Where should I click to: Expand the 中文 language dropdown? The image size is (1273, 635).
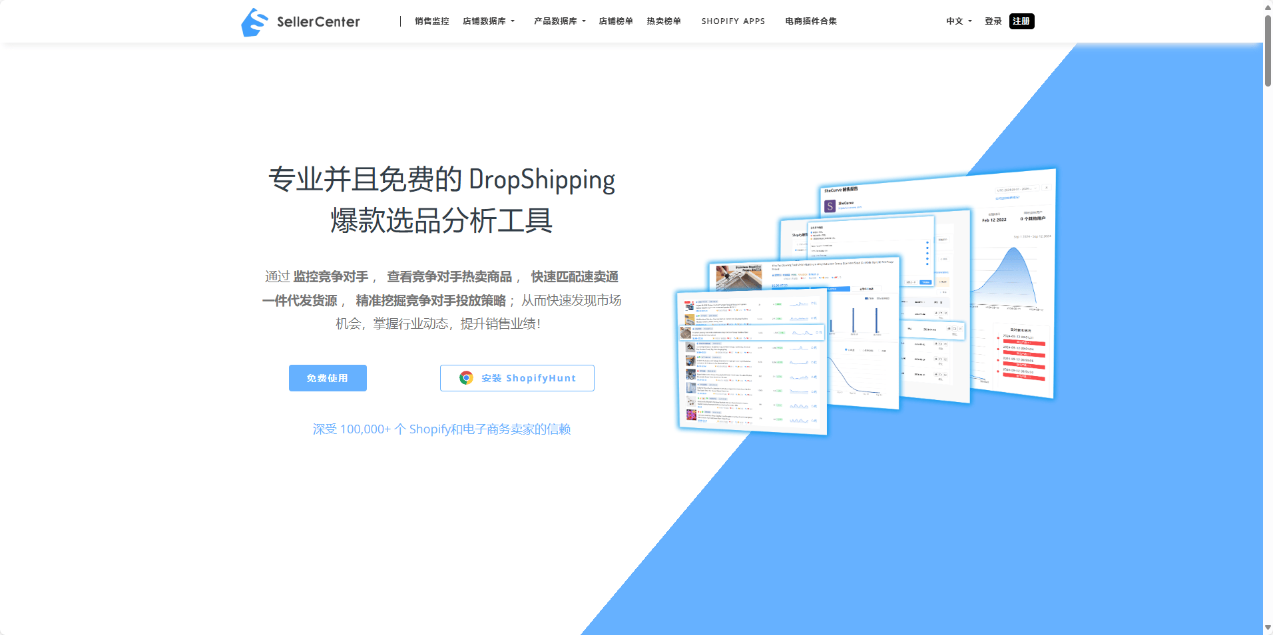click(959, 21)
